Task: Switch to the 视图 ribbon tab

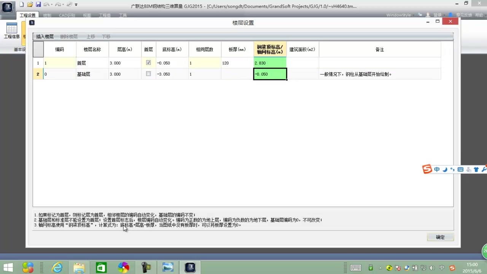Action: click(87, 16)
